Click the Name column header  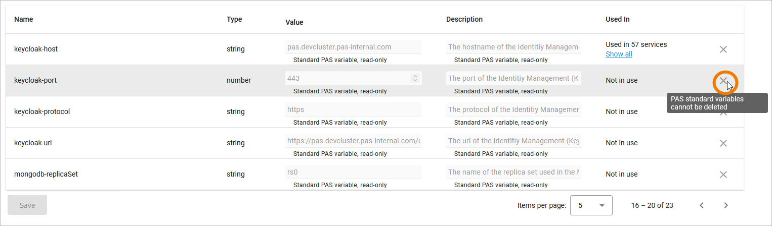pos(24,19)
